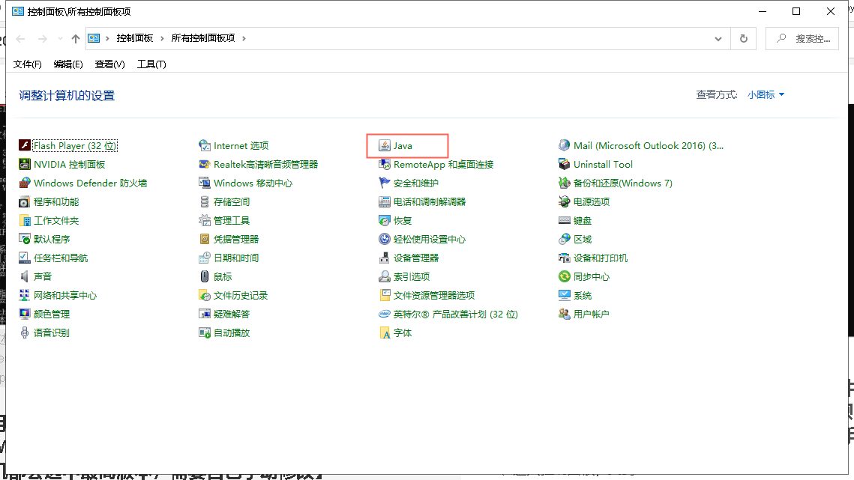The image size is (854, 480).
Task: Open the 编辑(E) menu
Action: pyautogui.click(x=68, y=64)
